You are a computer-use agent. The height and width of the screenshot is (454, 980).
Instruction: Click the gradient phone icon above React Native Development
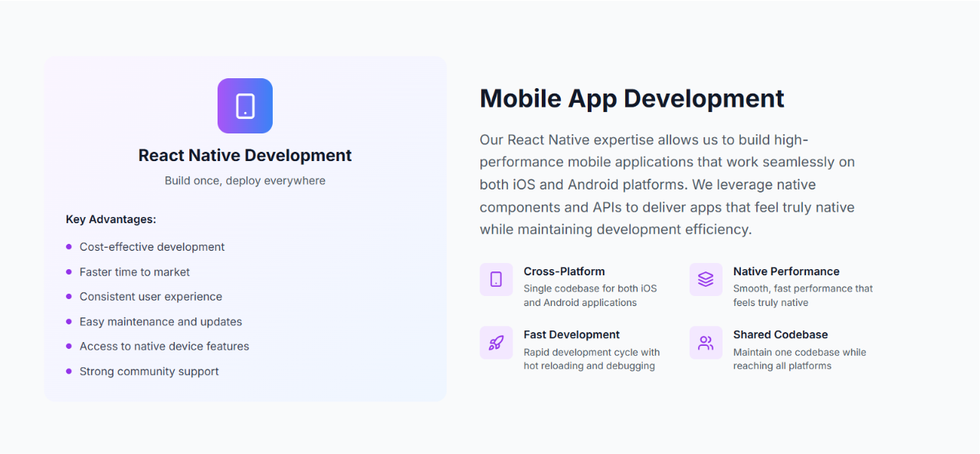click(245, 106)
